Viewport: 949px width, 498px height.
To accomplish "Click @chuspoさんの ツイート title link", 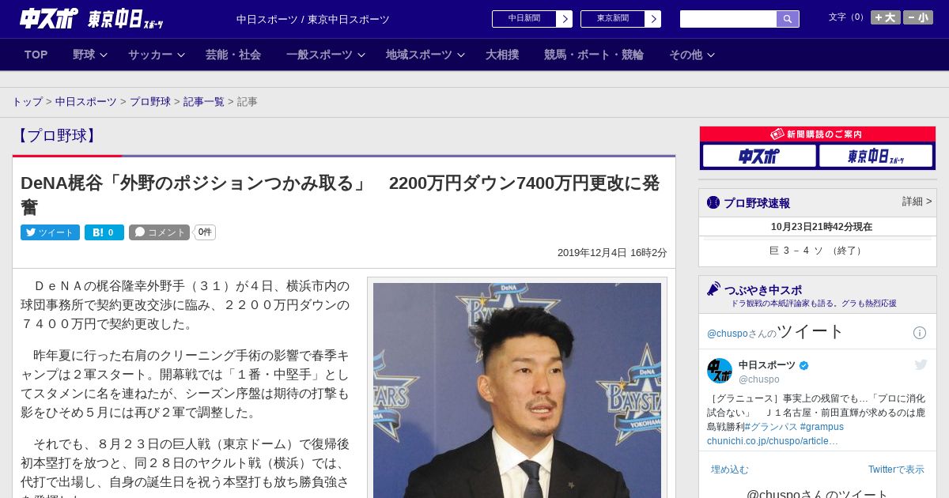I will (x=775, y=332).
